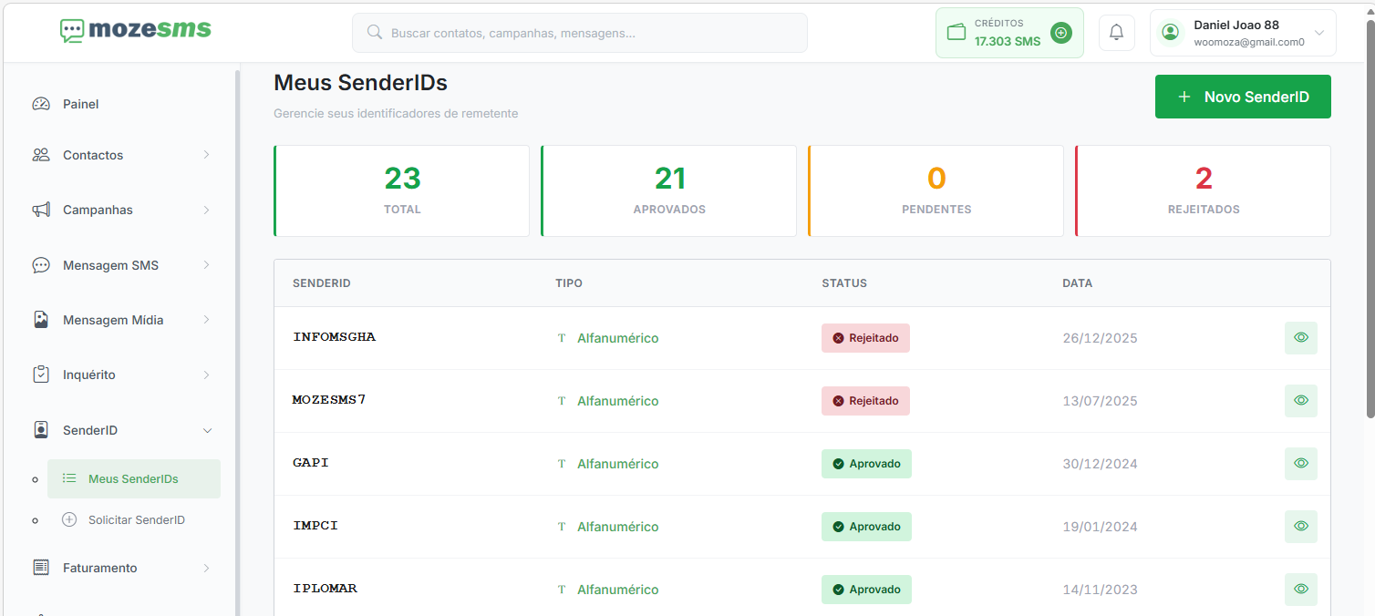Focus the search contacts and campaigns field
Screen dimensions: 1375x616
(x=579, y=33)
